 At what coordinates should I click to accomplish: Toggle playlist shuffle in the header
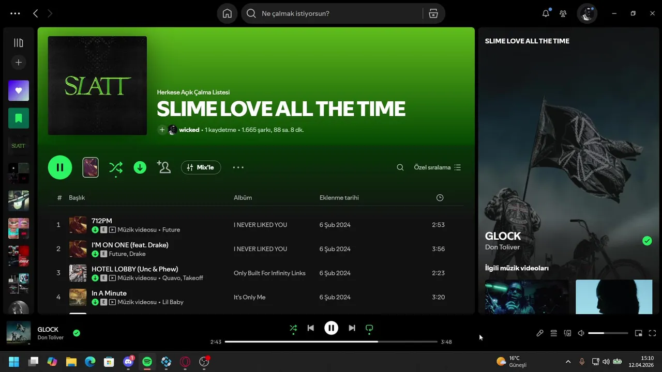116,167
